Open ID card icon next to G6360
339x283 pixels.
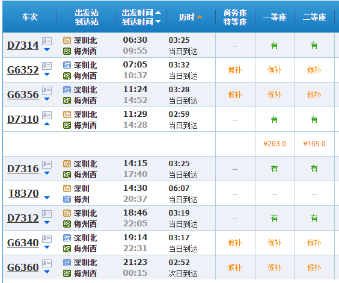[x=47, y=263]
